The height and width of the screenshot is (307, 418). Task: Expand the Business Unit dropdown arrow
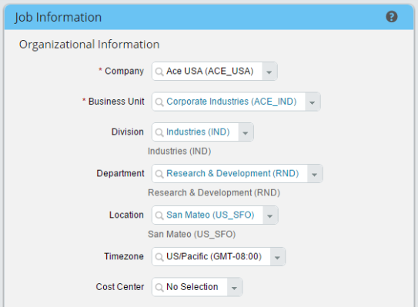313,102
